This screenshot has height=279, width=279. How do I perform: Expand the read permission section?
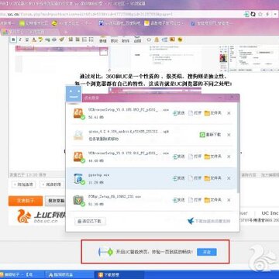click(51, 184)
